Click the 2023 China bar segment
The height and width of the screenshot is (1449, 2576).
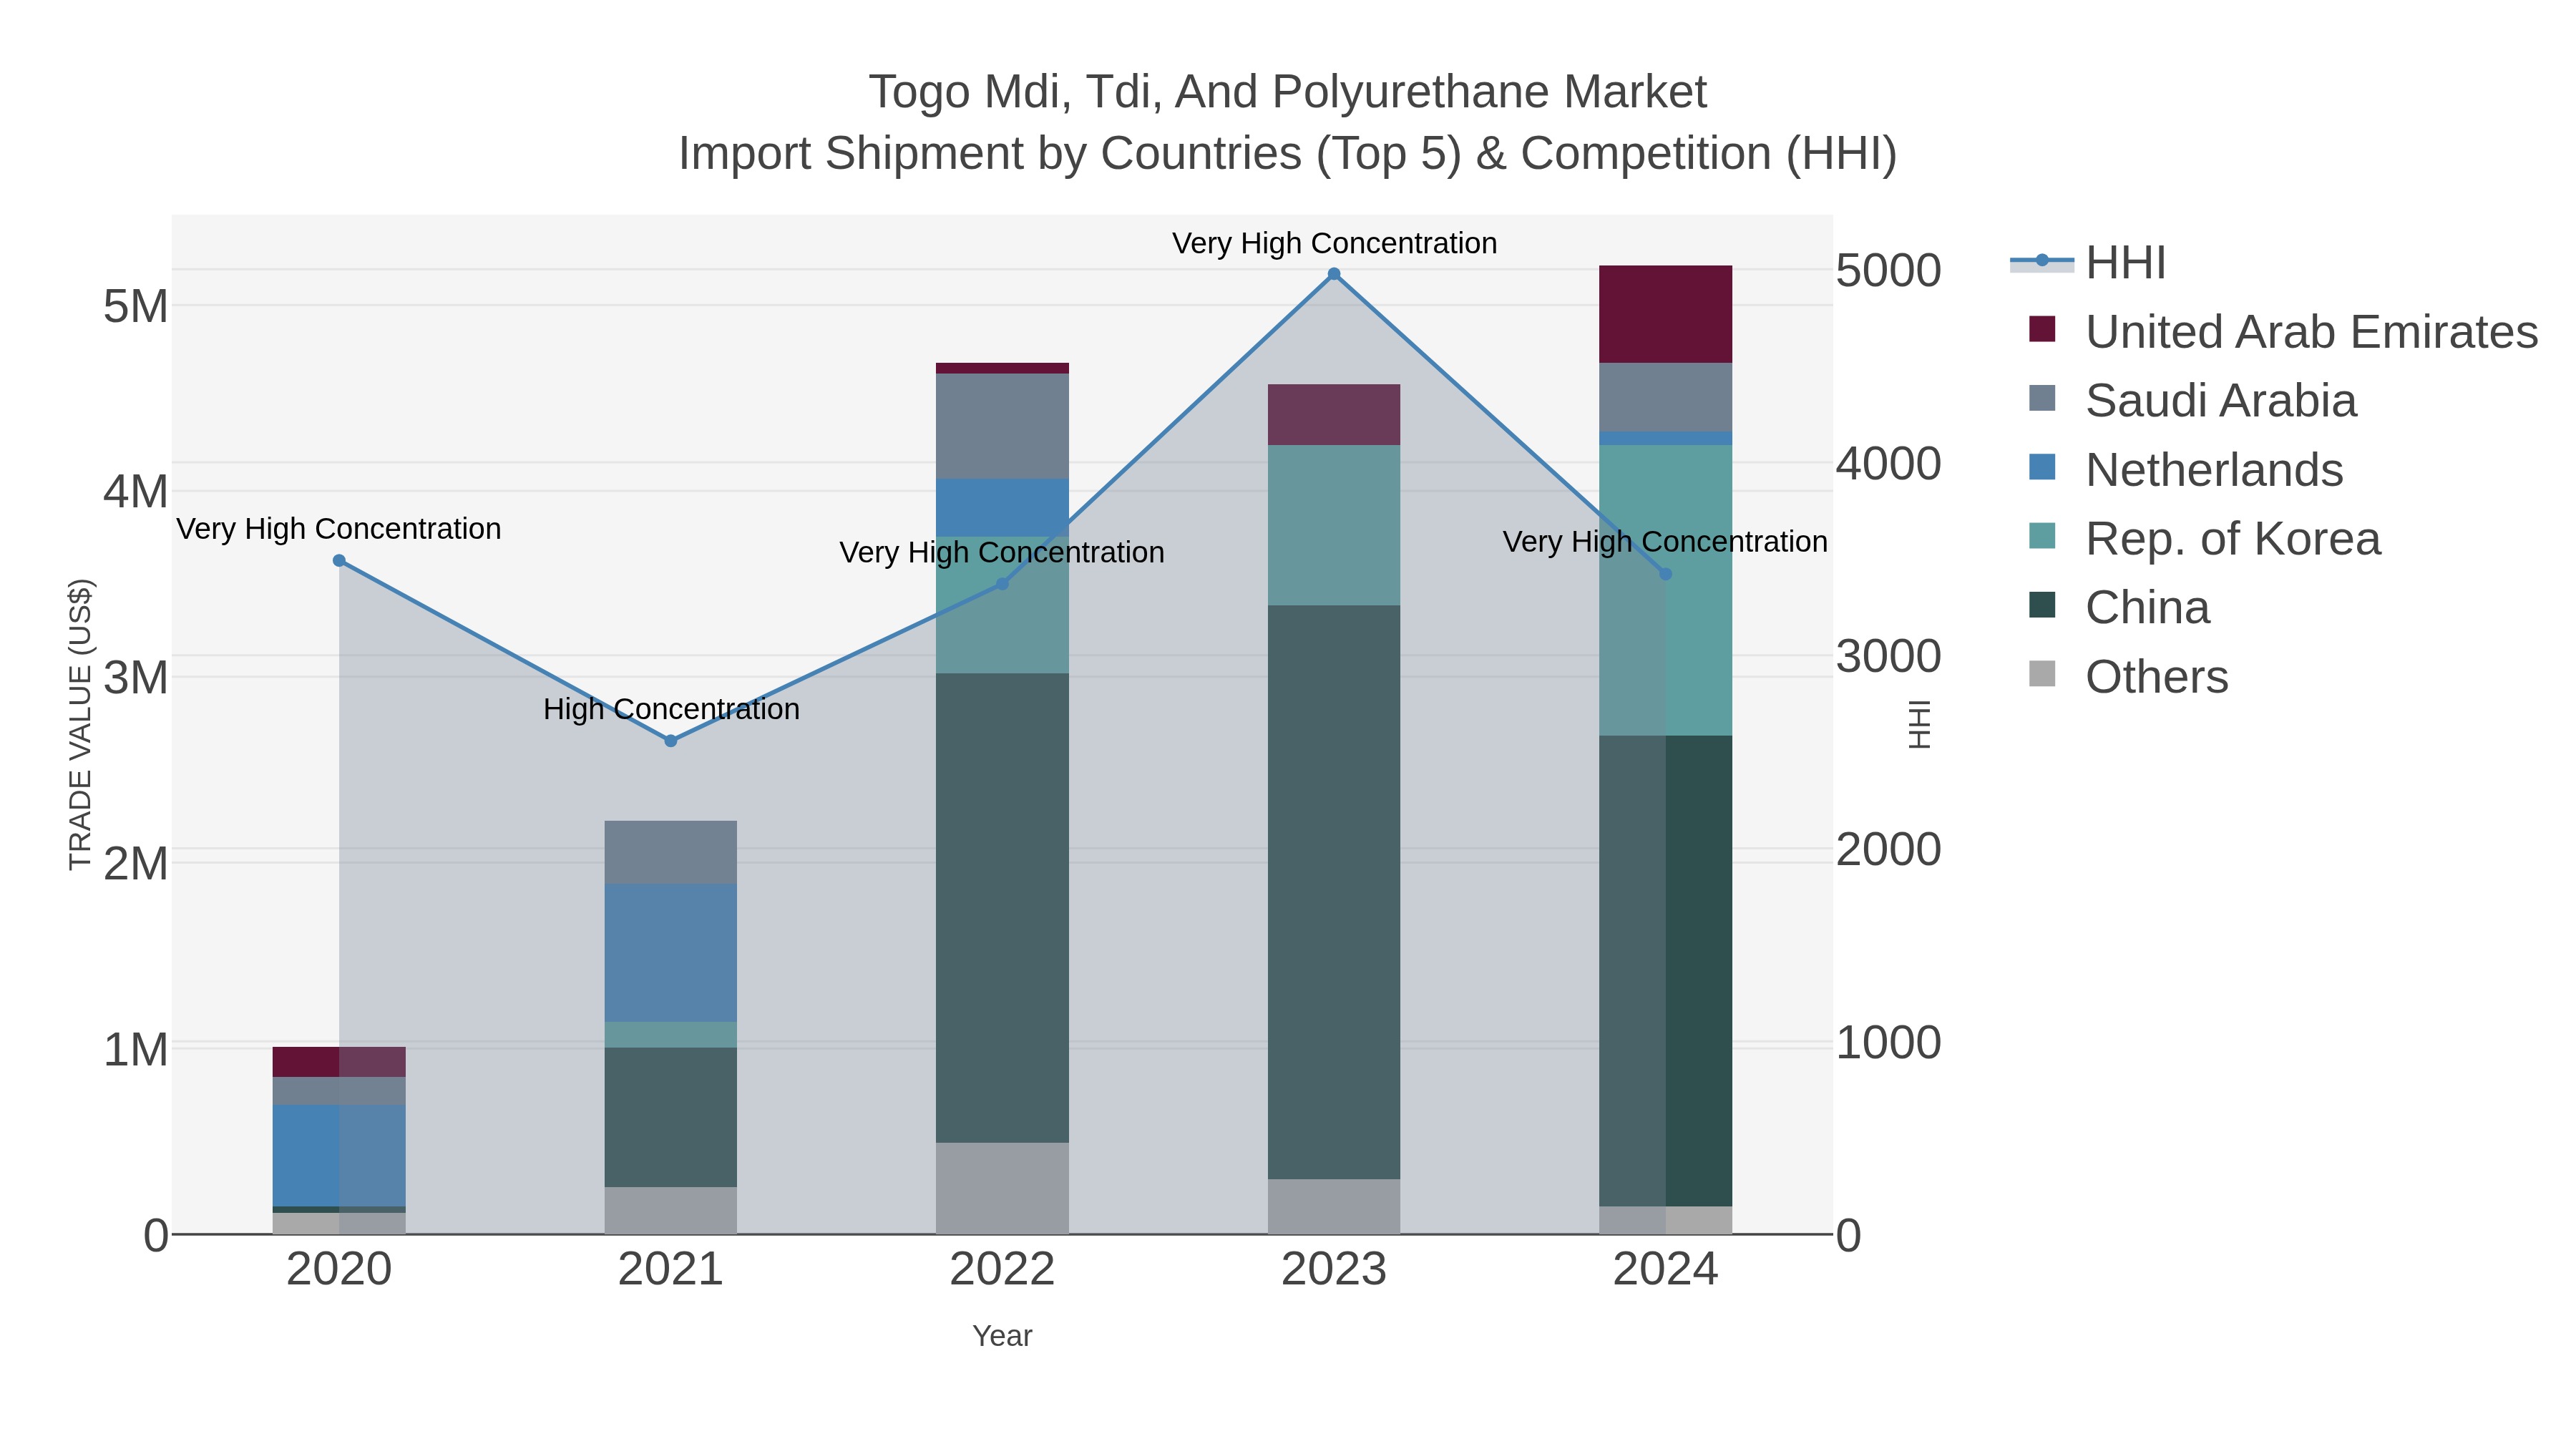[x=1334, y=892]
